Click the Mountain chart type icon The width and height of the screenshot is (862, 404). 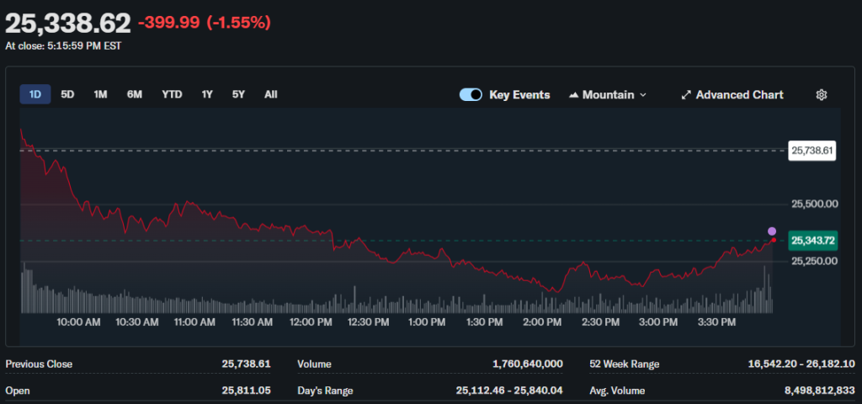point(575,95)
